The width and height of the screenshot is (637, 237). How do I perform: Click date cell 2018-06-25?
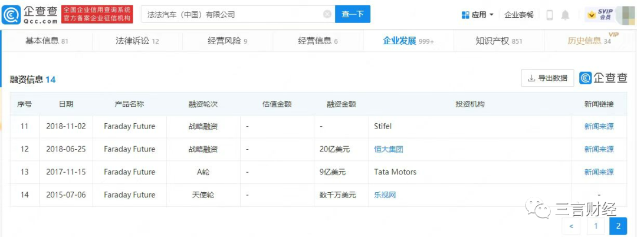point(66,149)
